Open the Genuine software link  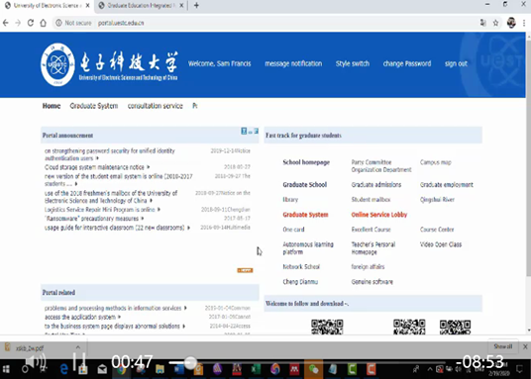[x=372, y=282]
